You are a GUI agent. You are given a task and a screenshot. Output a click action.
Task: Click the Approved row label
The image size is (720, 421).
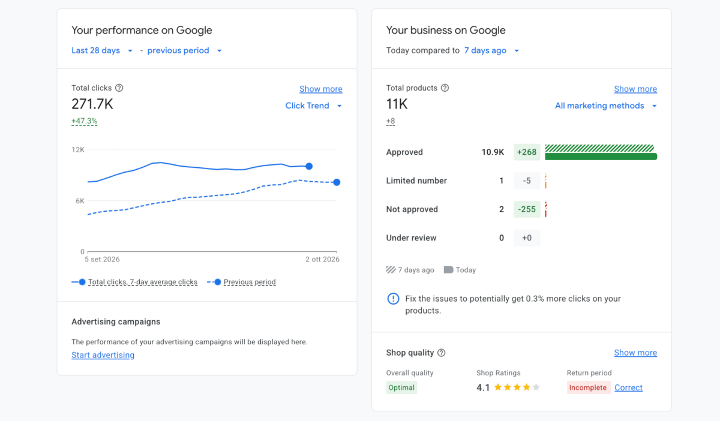point(404,152)
